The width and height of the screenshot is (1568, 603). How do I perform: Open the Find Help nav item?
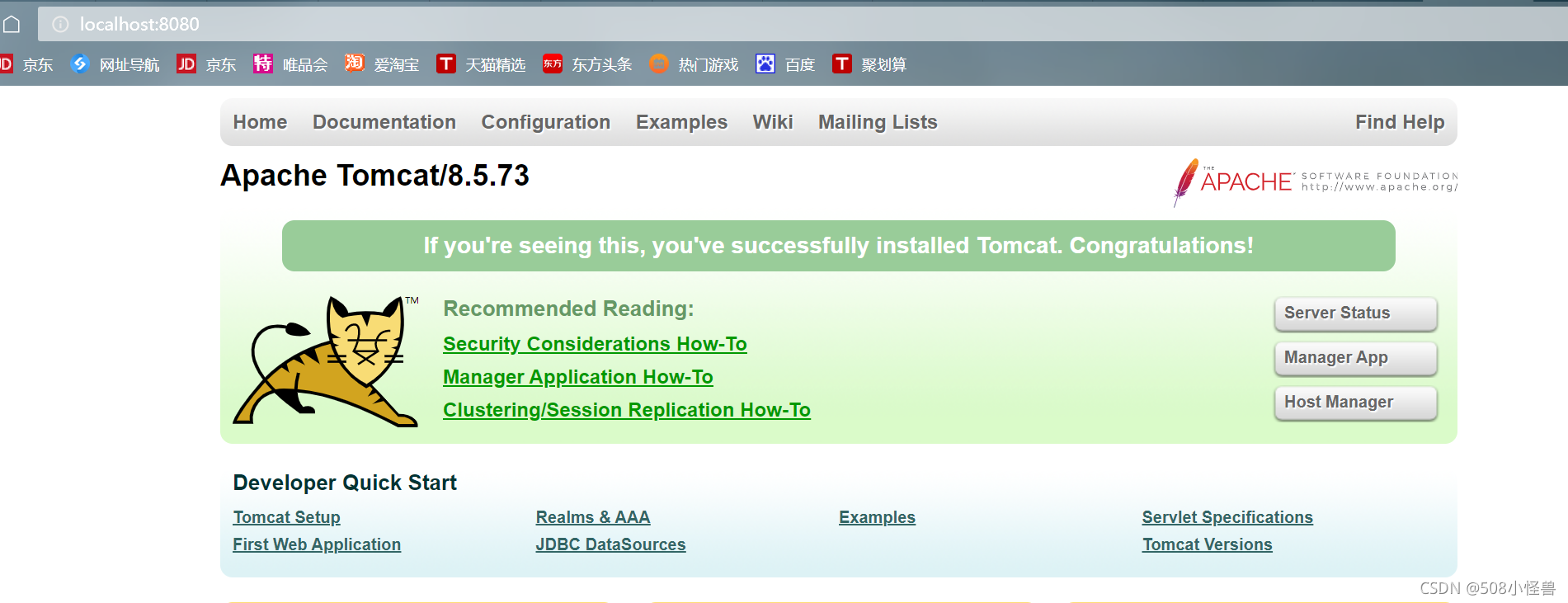click(x=1400, y=122)
